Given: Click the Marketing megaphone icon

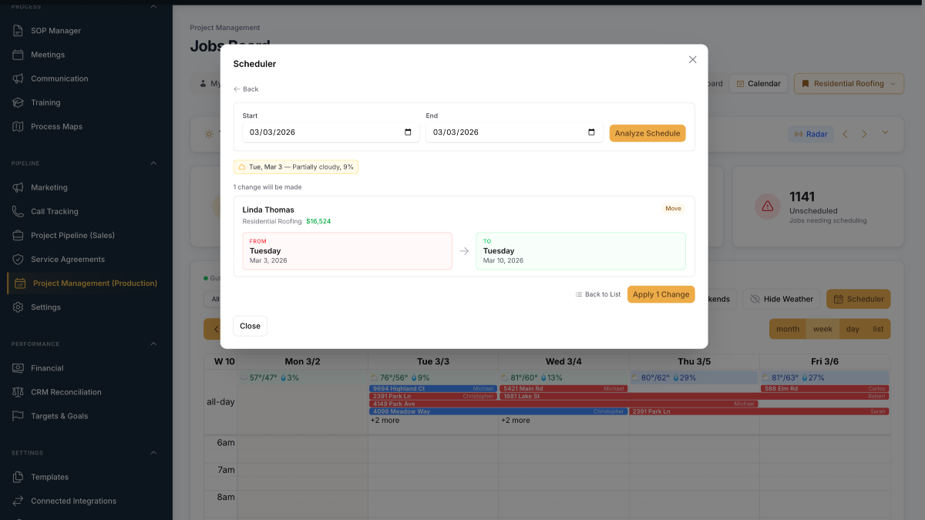Looking at the screenshot, I should 18,187.
